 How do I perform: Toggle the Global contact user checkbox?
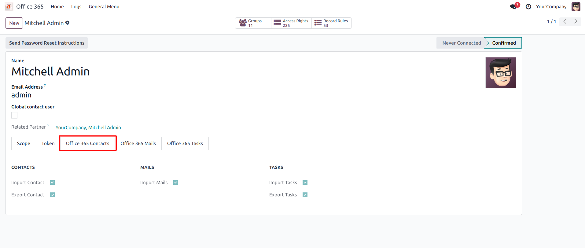(14, 115)
